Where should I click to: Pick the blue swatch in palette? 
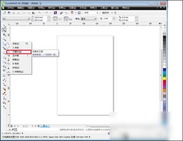click(164, 70)
